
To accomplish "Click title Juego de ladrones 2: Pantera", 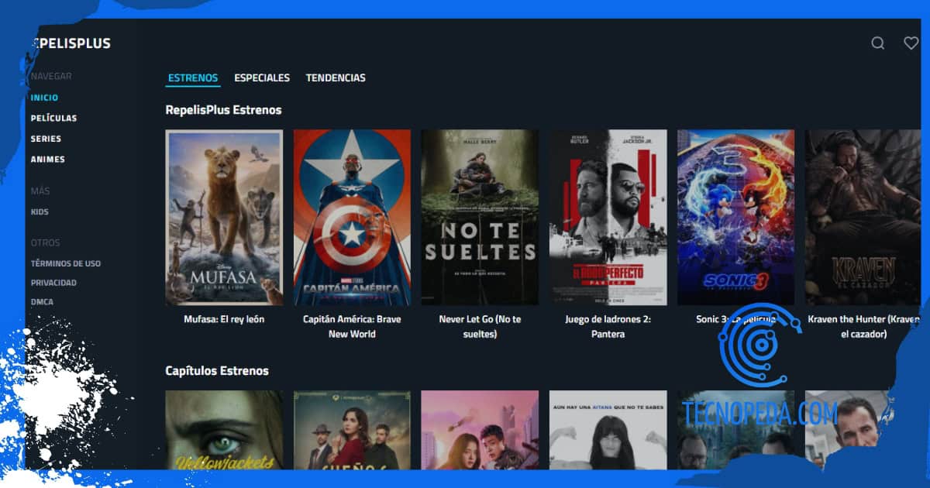I will (608, 326).
